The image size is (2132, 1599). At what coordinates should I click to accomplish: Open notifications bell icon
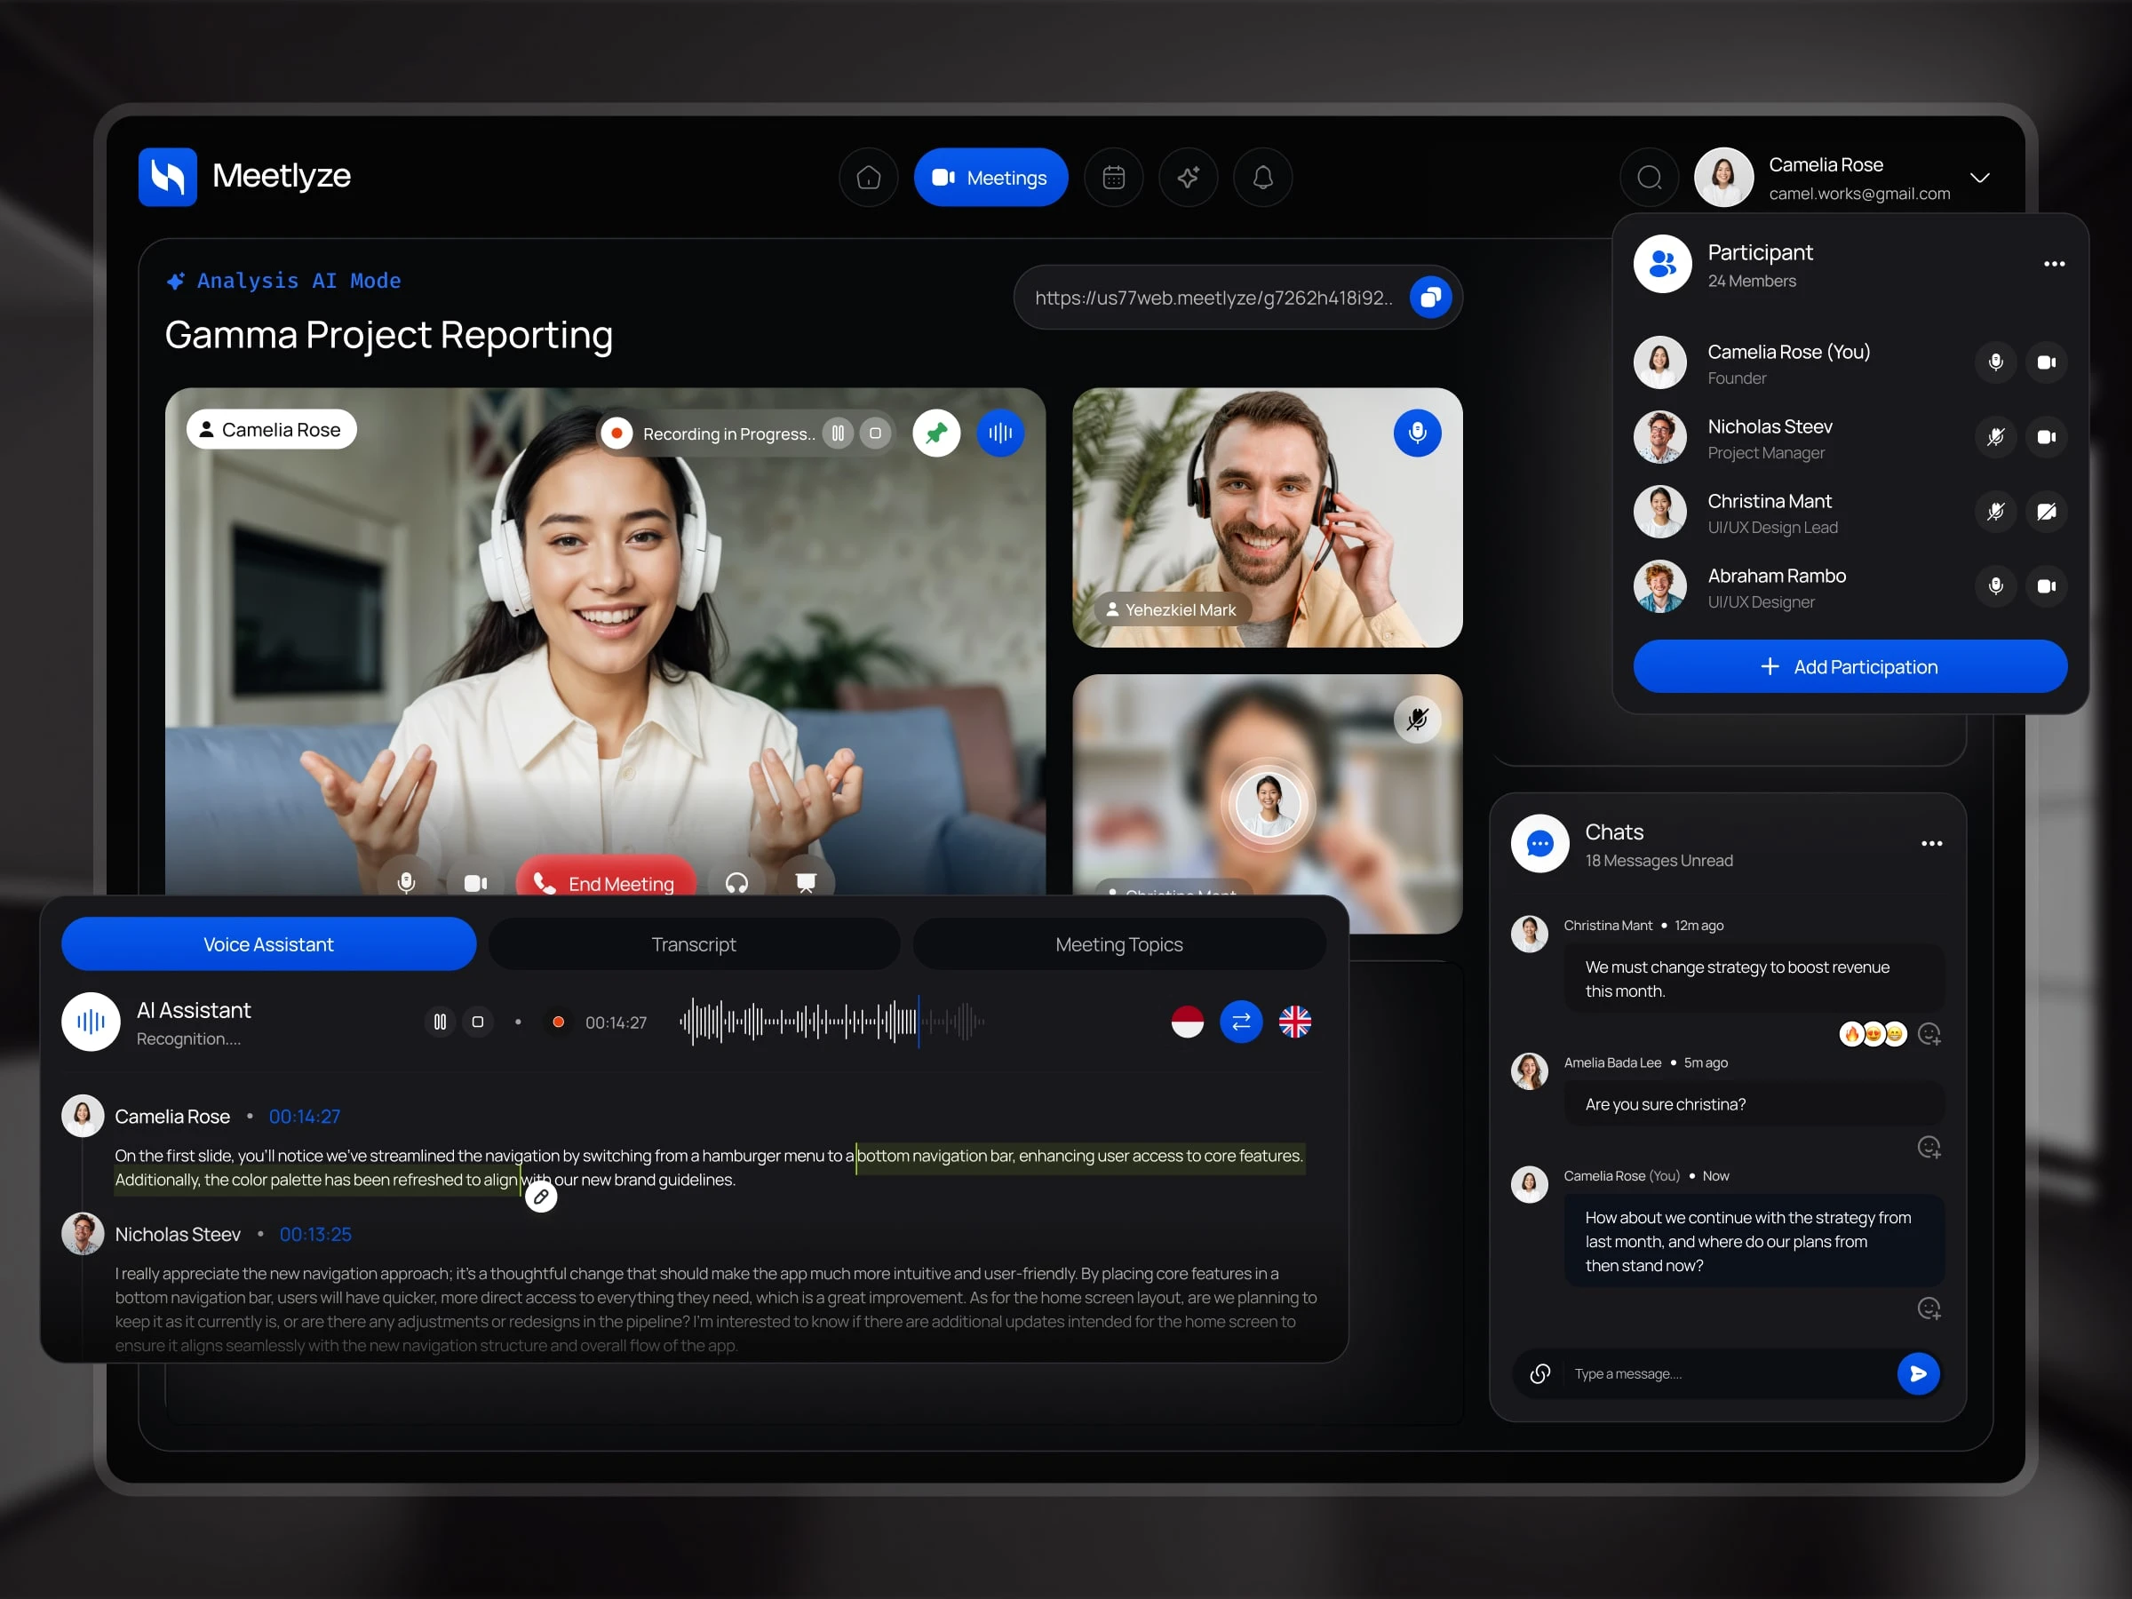click(x=1262, y=178)
